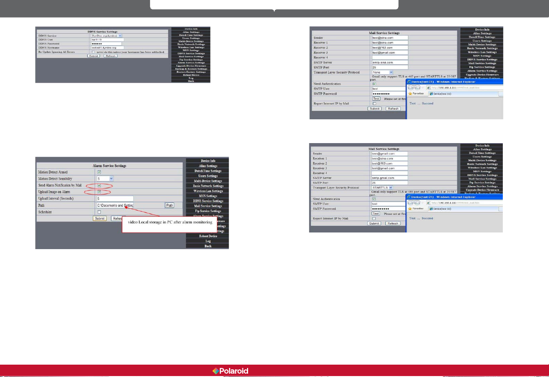Viewport: 549px width, 377px height.
Task: Click Submit in the smtp.gmail.com mail form
Action: [x=374, y=223]
